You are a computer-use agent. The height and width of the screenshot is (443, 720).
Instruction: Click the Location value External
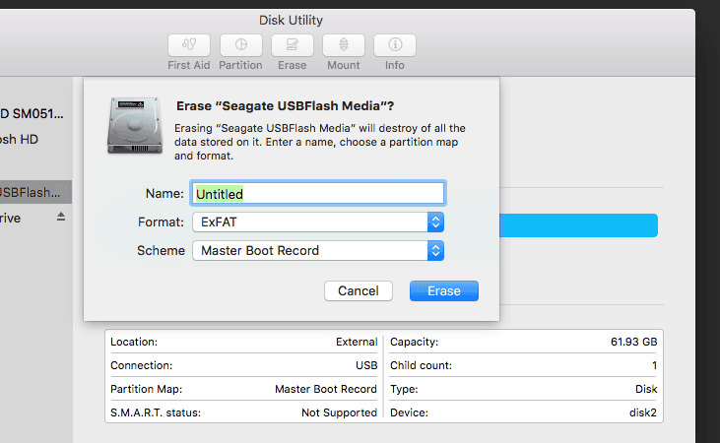tap(357, 342)
